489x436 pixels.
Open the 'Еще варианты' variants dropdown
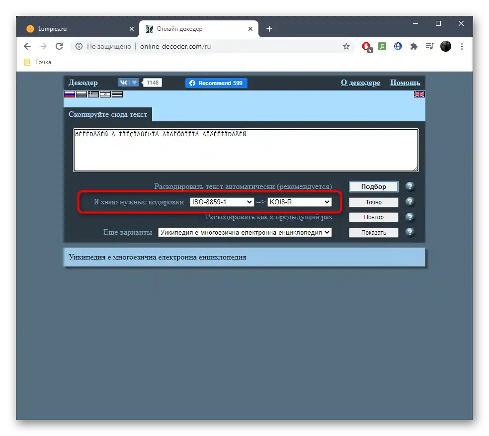point(245,233)
